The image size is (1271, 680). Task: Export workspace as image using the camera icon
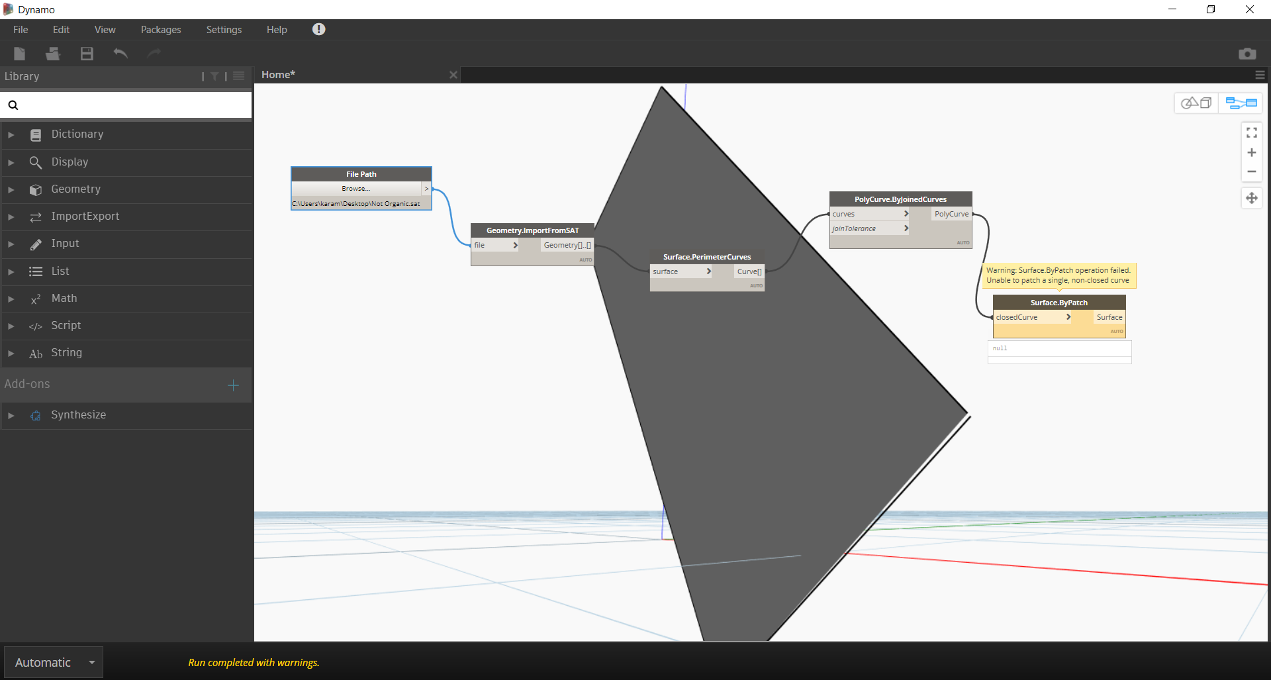(1248, 54)
